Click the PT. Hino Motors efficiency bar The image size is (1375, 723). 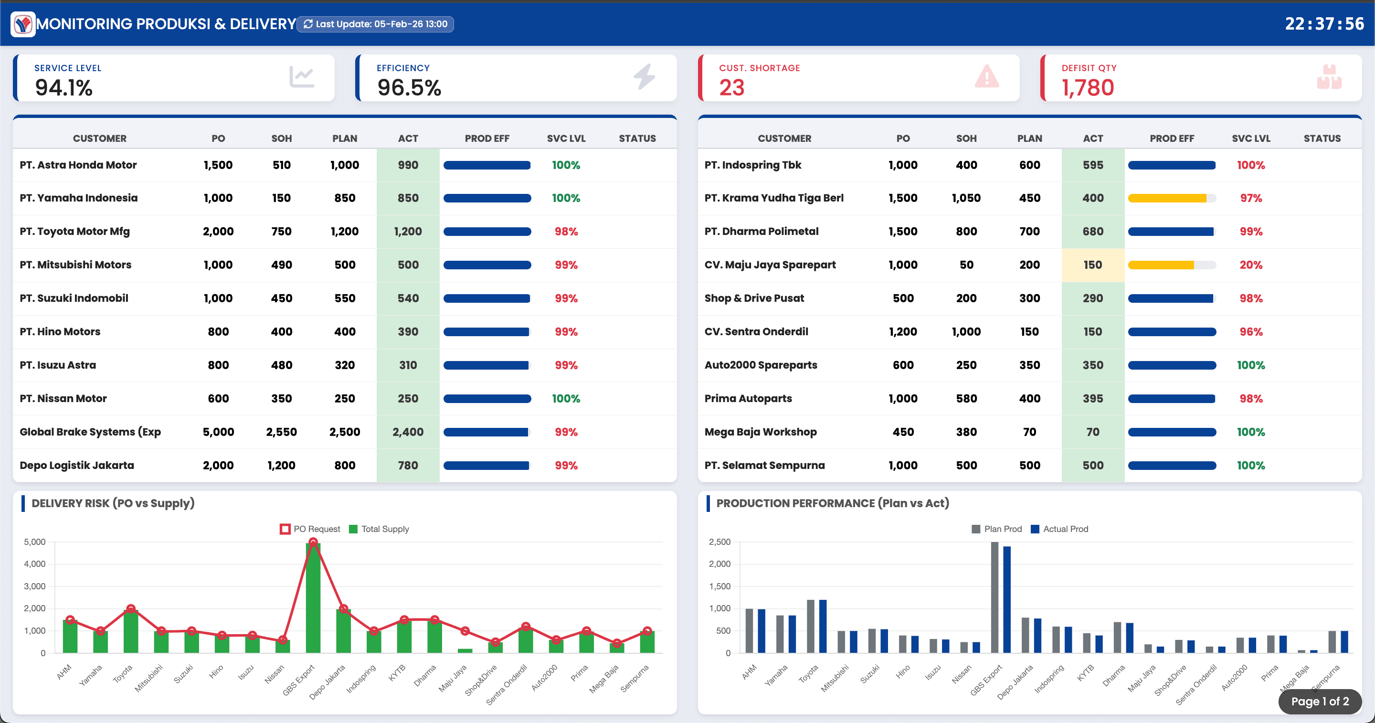(x=487, y=331)
